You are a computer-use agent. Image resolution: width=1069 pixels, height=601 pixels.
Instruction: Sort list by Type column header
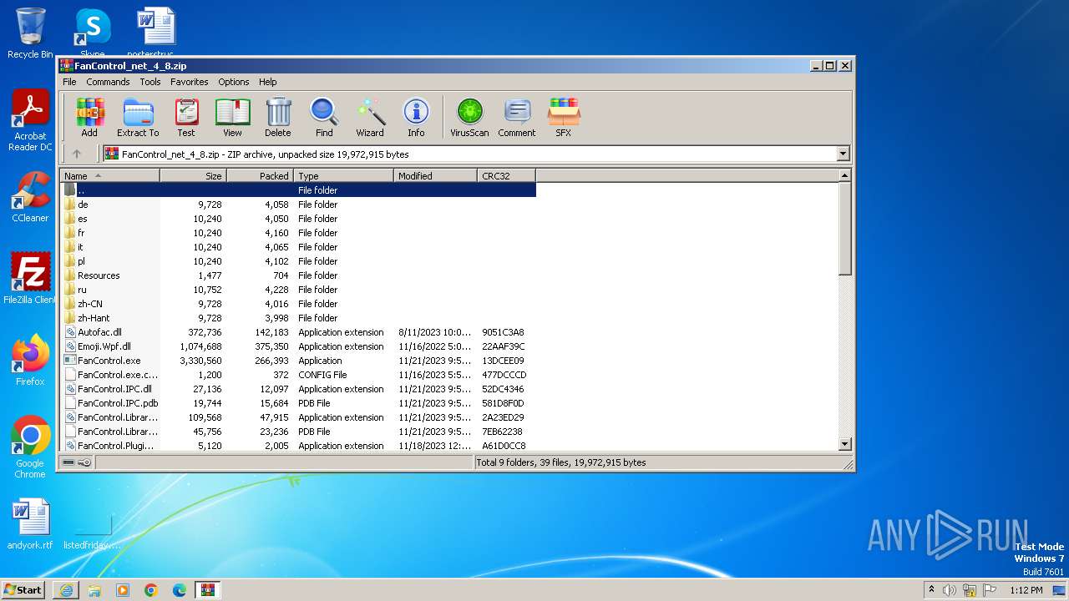[343, 175]
